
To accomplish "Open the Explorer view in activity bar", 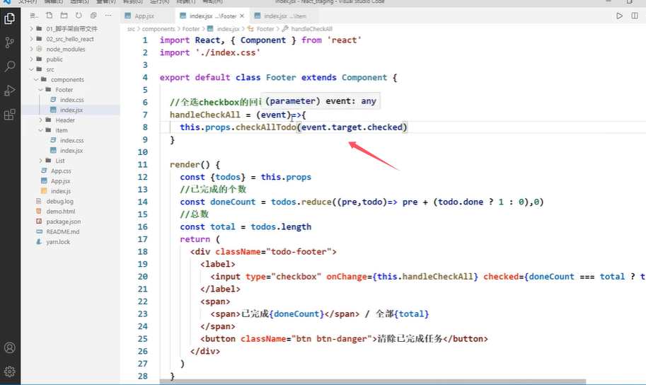I will point(9,18).
